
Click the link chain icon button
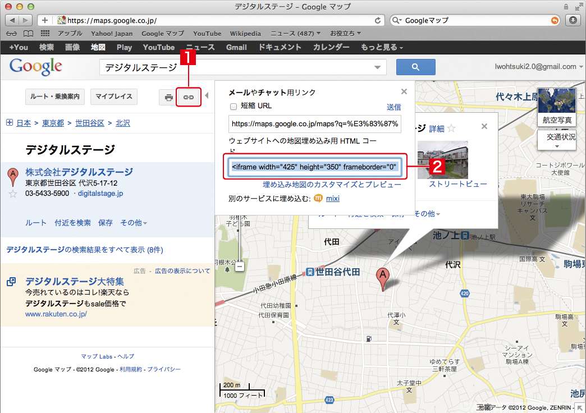189,97
